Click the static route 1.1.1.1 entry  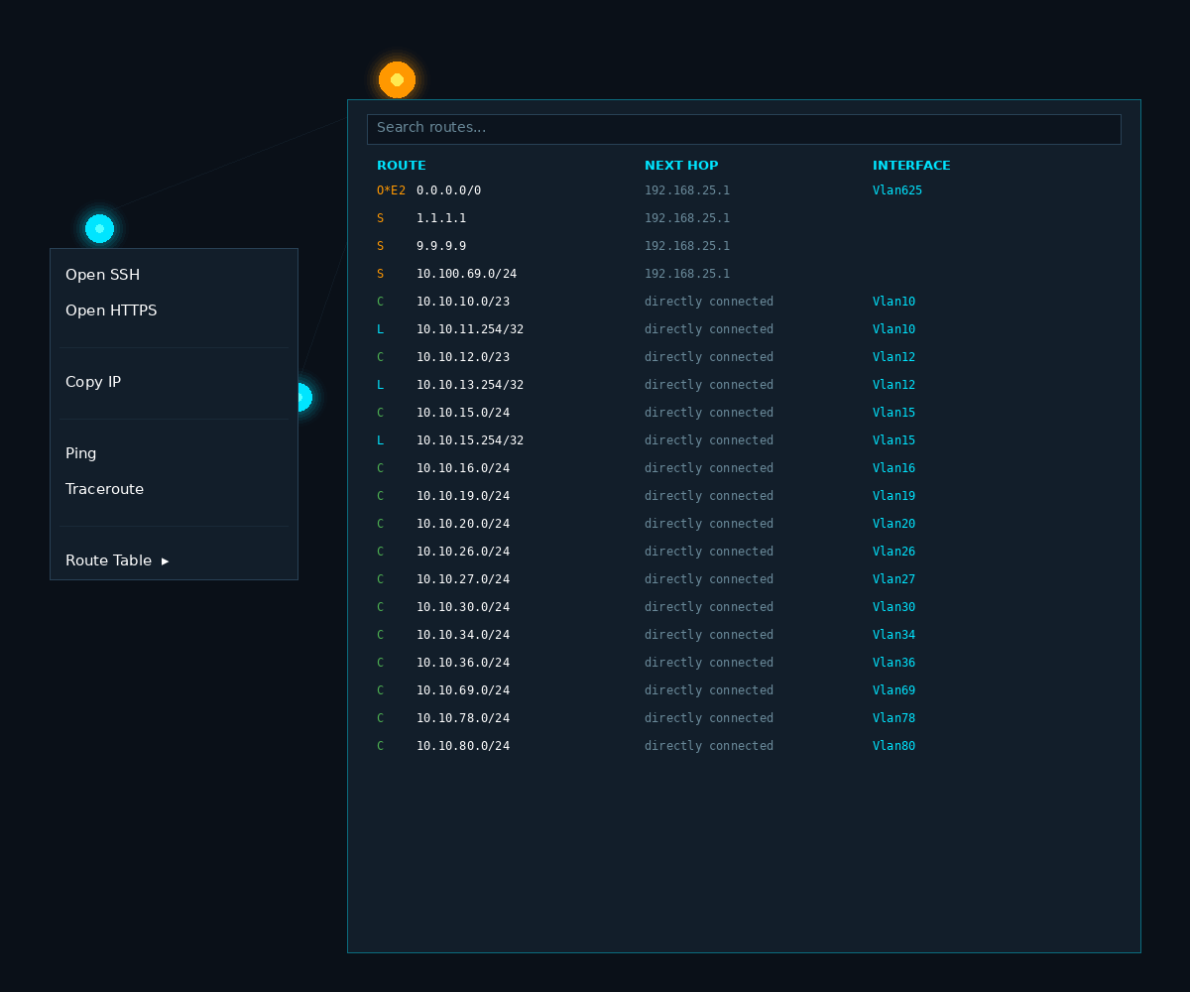[440, 218]
